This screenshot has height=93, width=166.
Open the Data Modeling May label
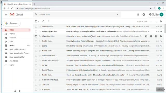click(x=17, y=57)
